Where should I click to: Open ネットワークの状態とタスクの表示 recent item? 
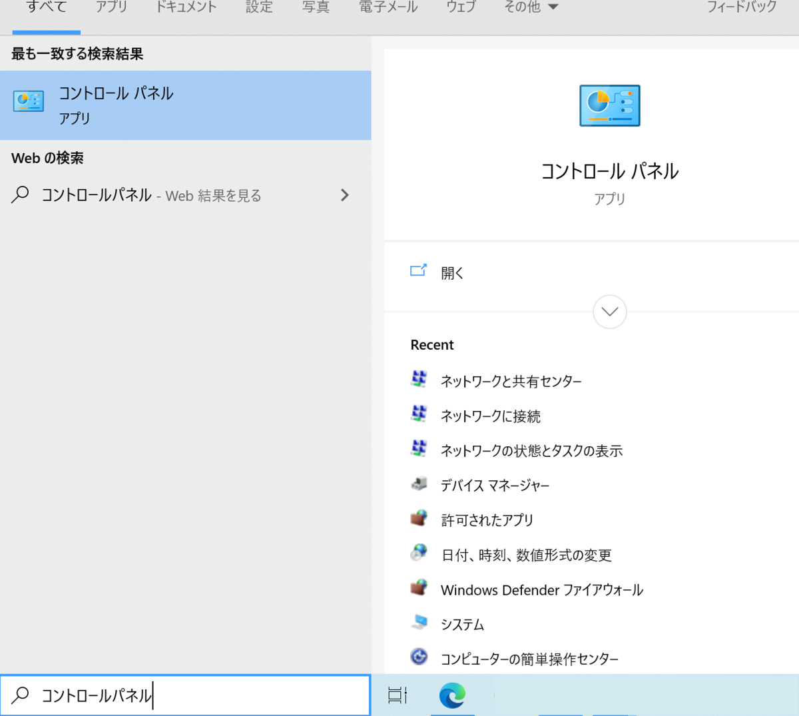coord(531,450)
